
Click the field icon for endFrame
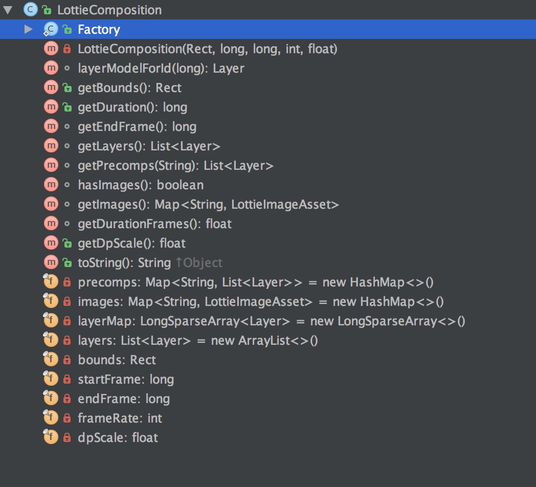tap(51, 399)
